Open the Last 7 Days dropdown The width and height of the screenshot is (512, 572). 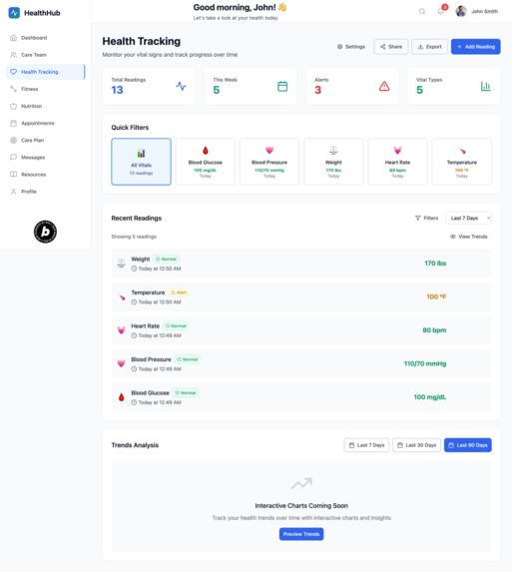click(x=468, y=219)
